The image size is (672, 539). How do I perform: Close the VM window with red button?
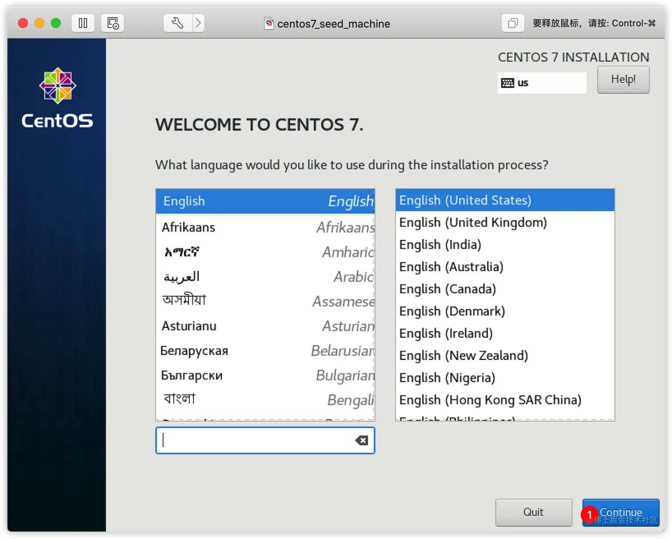coord(23,23)
